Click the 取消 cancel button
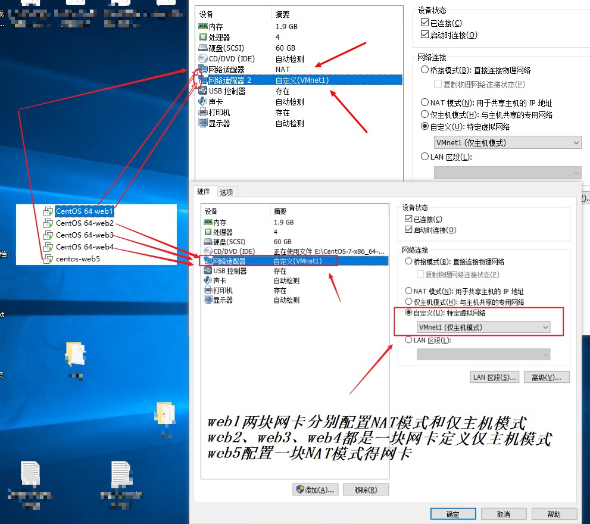The image size is (590, 524). coord(504,514)
